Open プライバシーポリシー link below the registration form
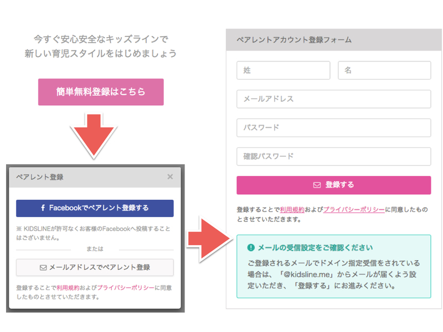The width and height of the screenshot is (443, 332). click(354, 210)
